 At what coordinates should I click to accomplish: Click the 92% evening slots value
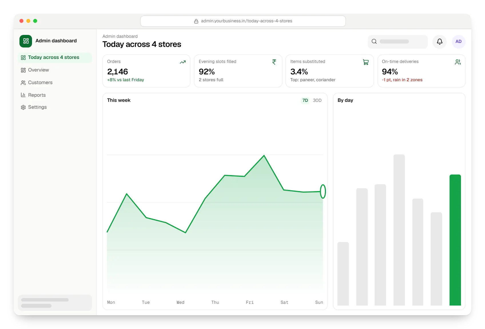[x=207, y=72]
